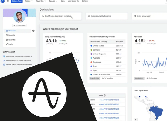
Task: Click the 4.18k new users value
Action: point(140,41)
